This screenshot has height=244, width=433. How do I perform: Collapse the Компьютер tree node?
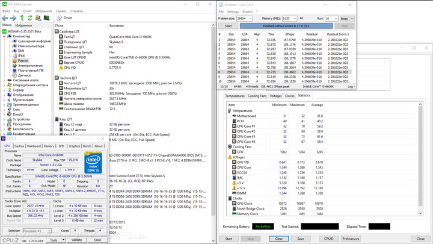(4, 36)
